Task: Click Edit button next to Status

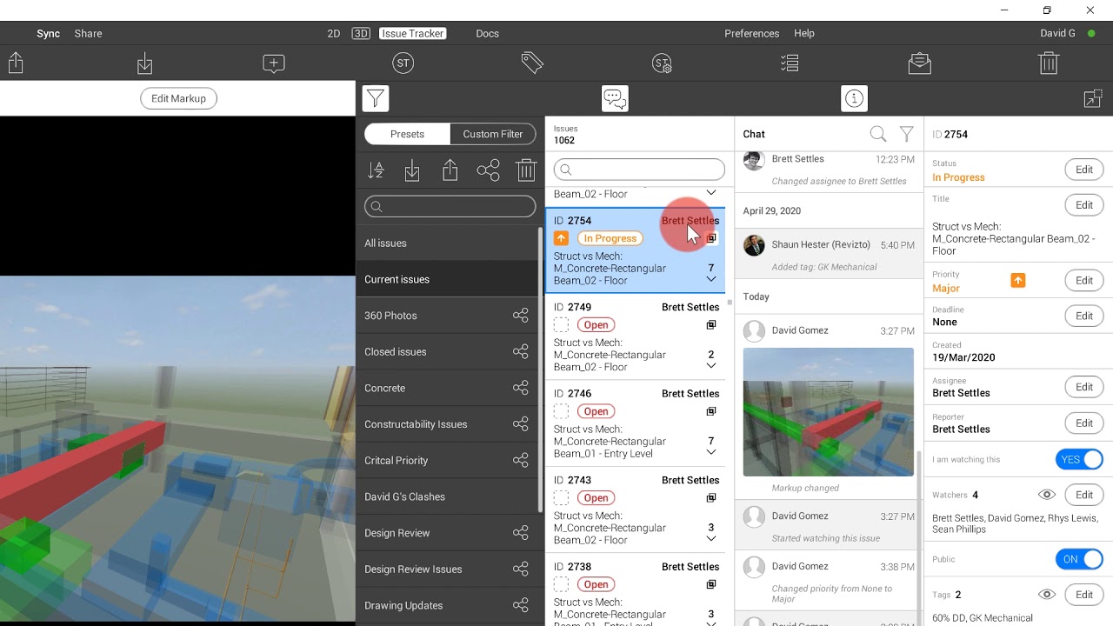Action: (1083, 170)
